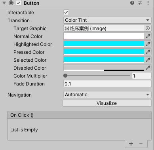The height and width of the screenshot is (150, 154).
Task: Use eyedropper next to Highlighted Color
Action: pyautogui.click(x=148, y=44)
